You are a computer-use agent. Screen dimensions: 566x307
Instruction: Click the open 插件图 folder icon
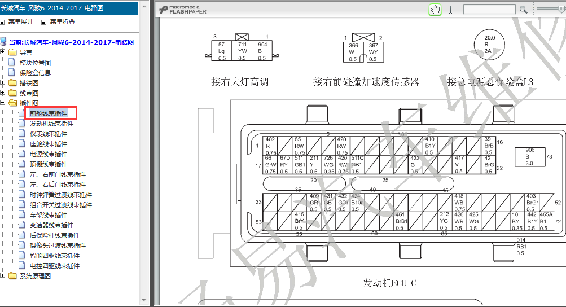click(12, 103)
